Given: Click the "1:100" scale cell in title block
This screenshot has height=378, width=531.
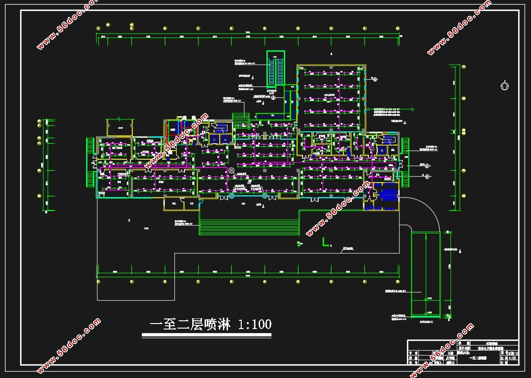Looking at the screenshot, I should pos(512,358).
